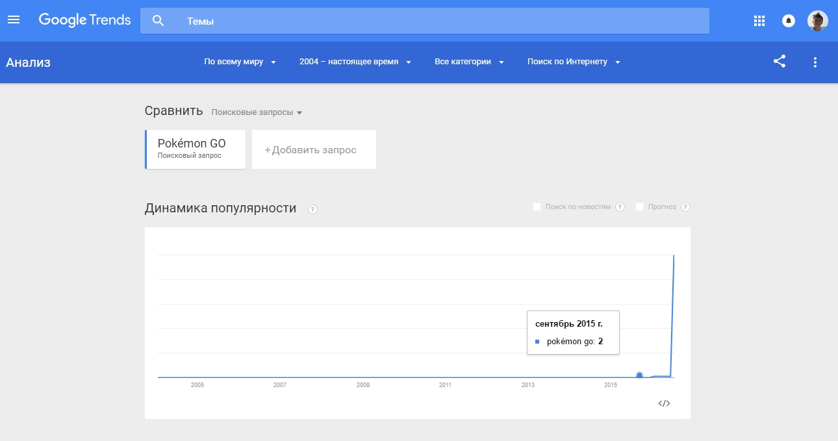Open the three-dot more options menu
The height and width of the screenshot is (441, 838).
pos(815,62)
